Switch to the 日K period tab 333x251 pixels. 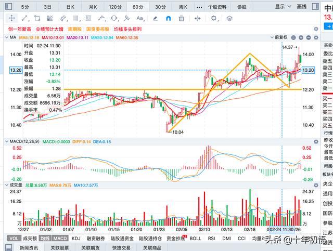coord(70,7)
